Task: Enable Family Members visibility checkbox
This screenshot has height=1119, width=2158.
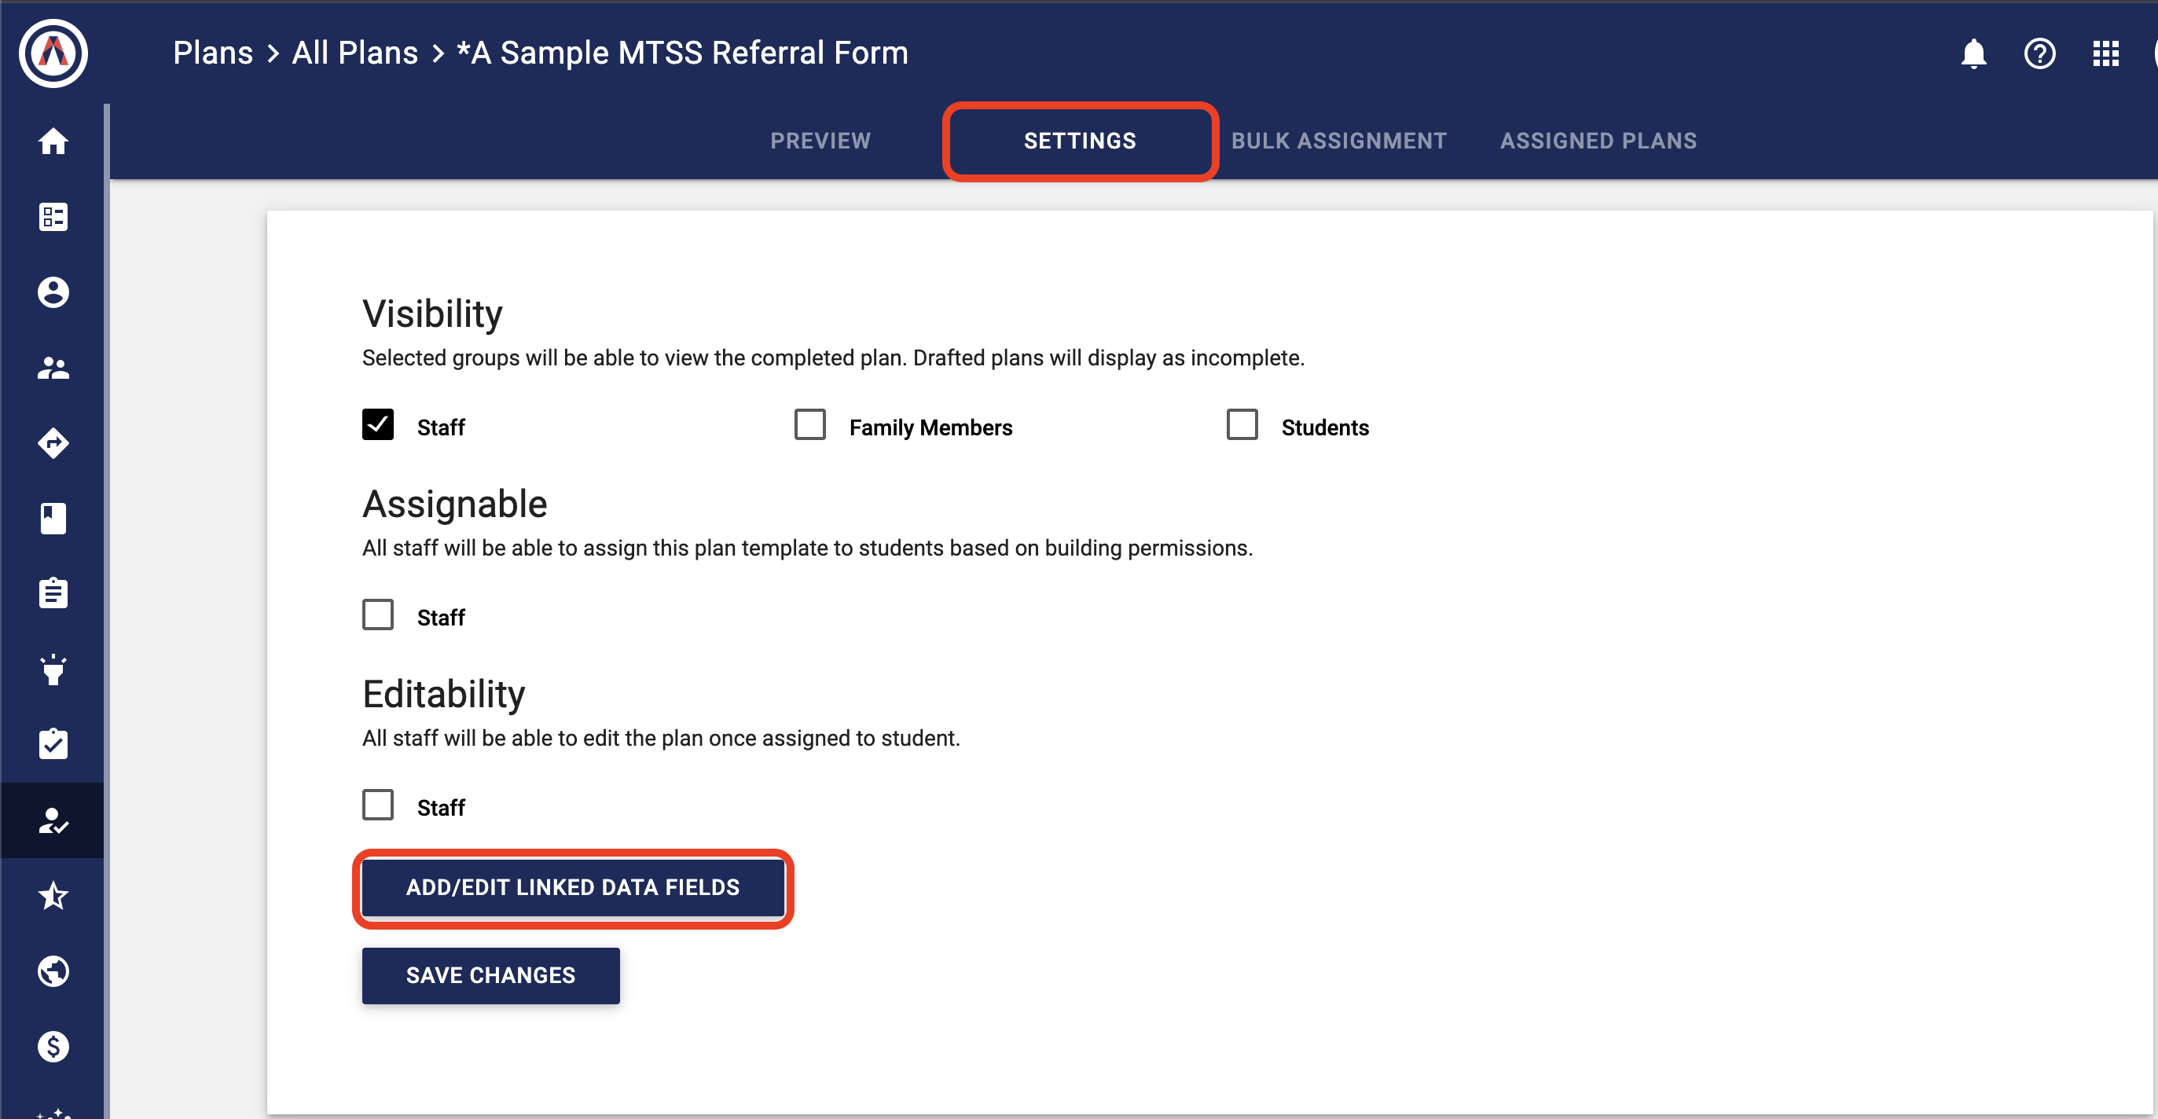Action: 809,424
